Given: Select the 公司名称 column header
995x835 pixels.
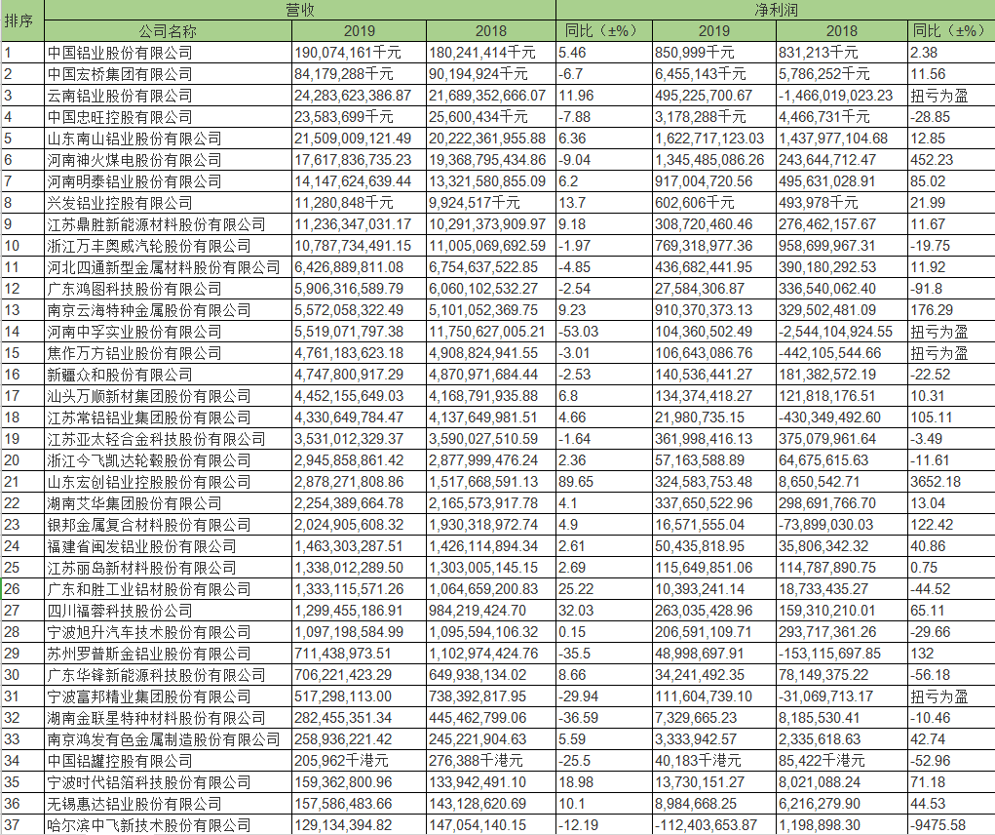Looking at the screenshot, I should (169, 31).
